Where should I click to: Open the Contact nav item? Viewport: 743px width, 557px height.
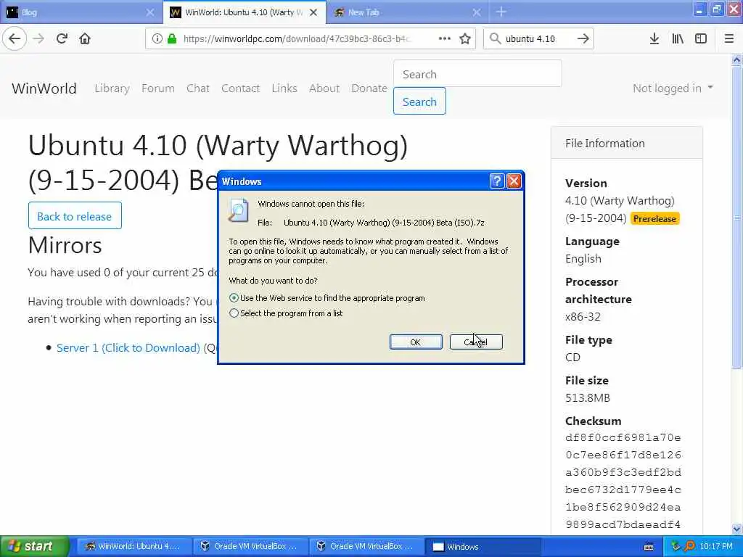[x=240, y=88]
